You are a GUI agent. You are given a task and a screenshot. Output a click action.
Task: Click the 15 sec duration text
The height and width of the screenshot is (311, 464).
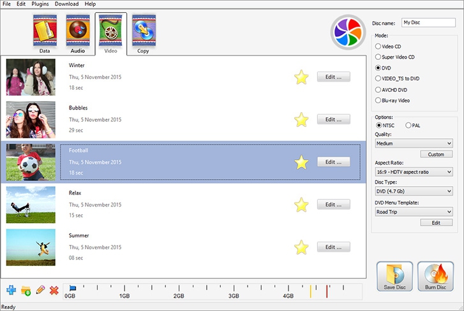pos(76,215)
